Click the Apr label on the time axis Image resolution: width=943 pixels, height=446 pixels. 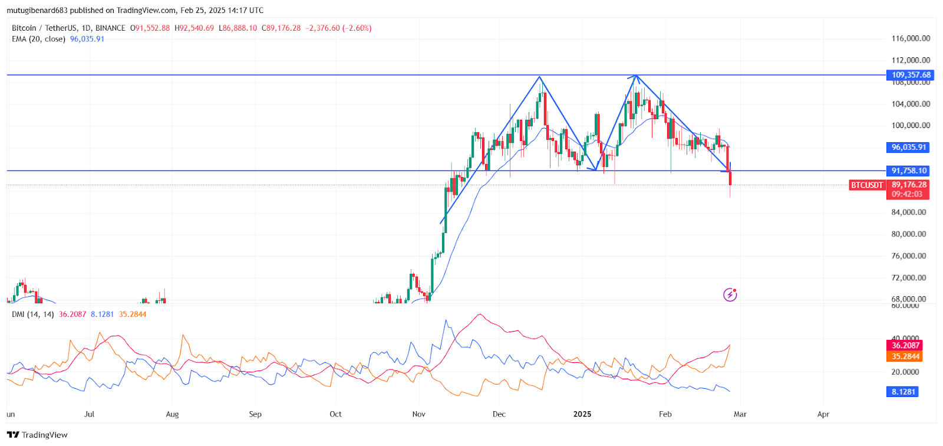[823, 414]
